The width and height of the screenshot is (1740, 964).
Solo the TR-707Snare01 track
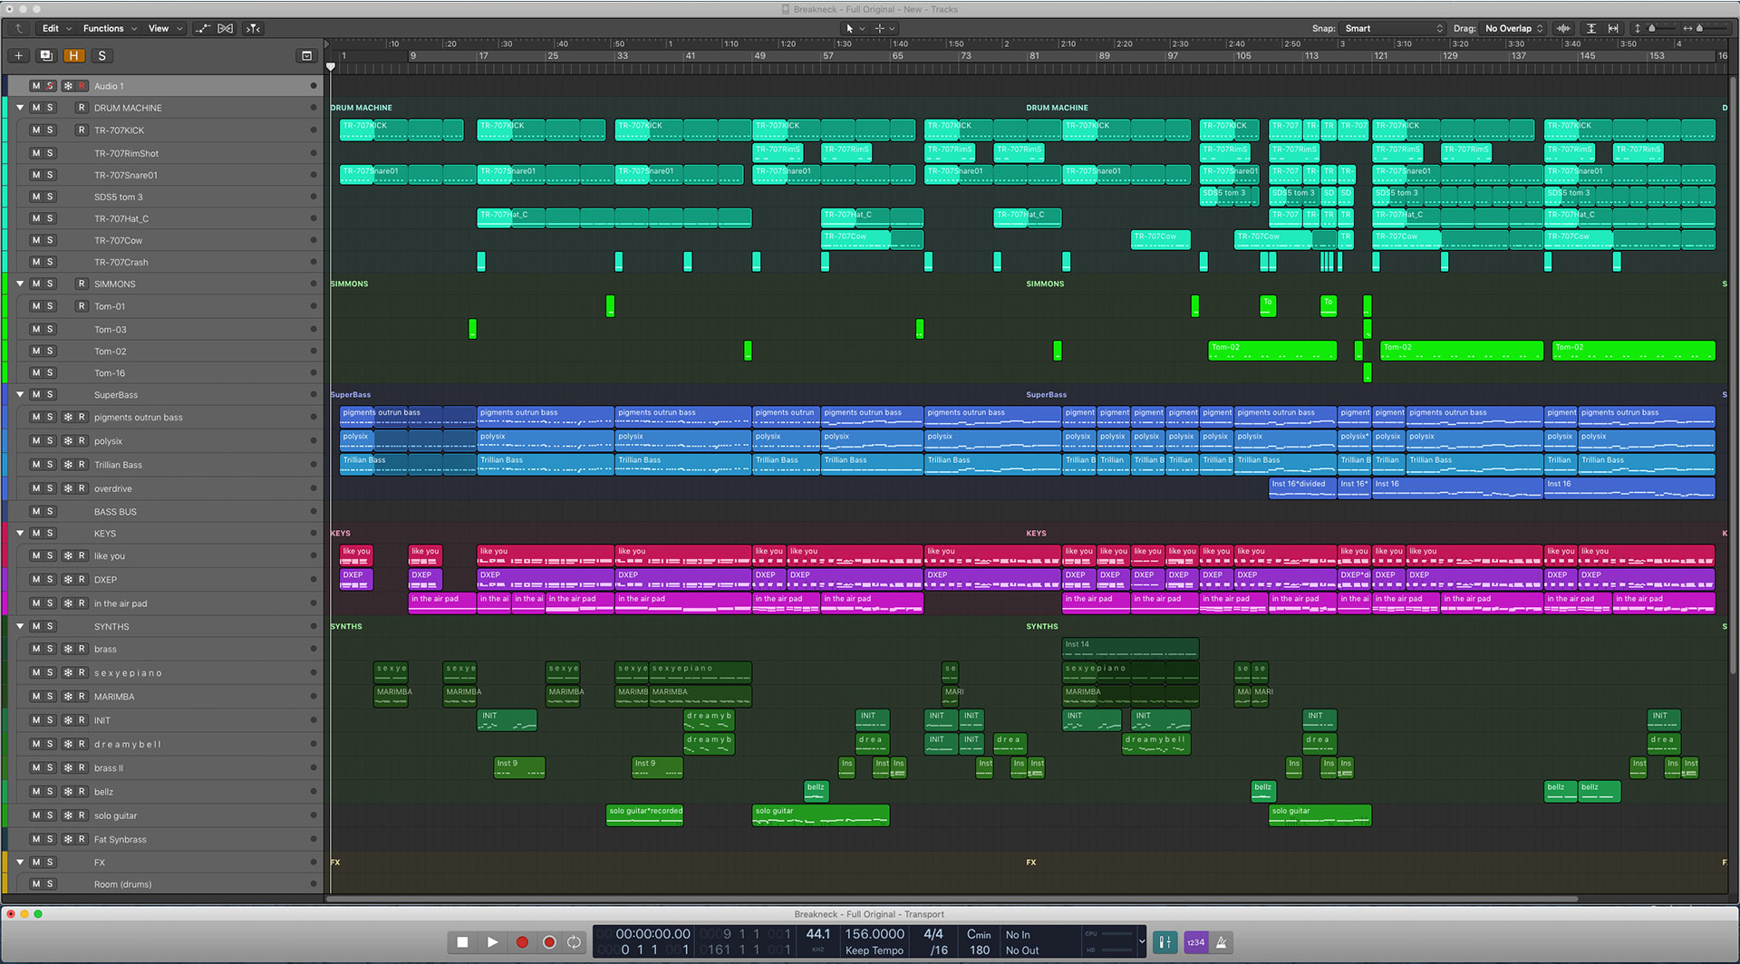(x=50, y=175)
